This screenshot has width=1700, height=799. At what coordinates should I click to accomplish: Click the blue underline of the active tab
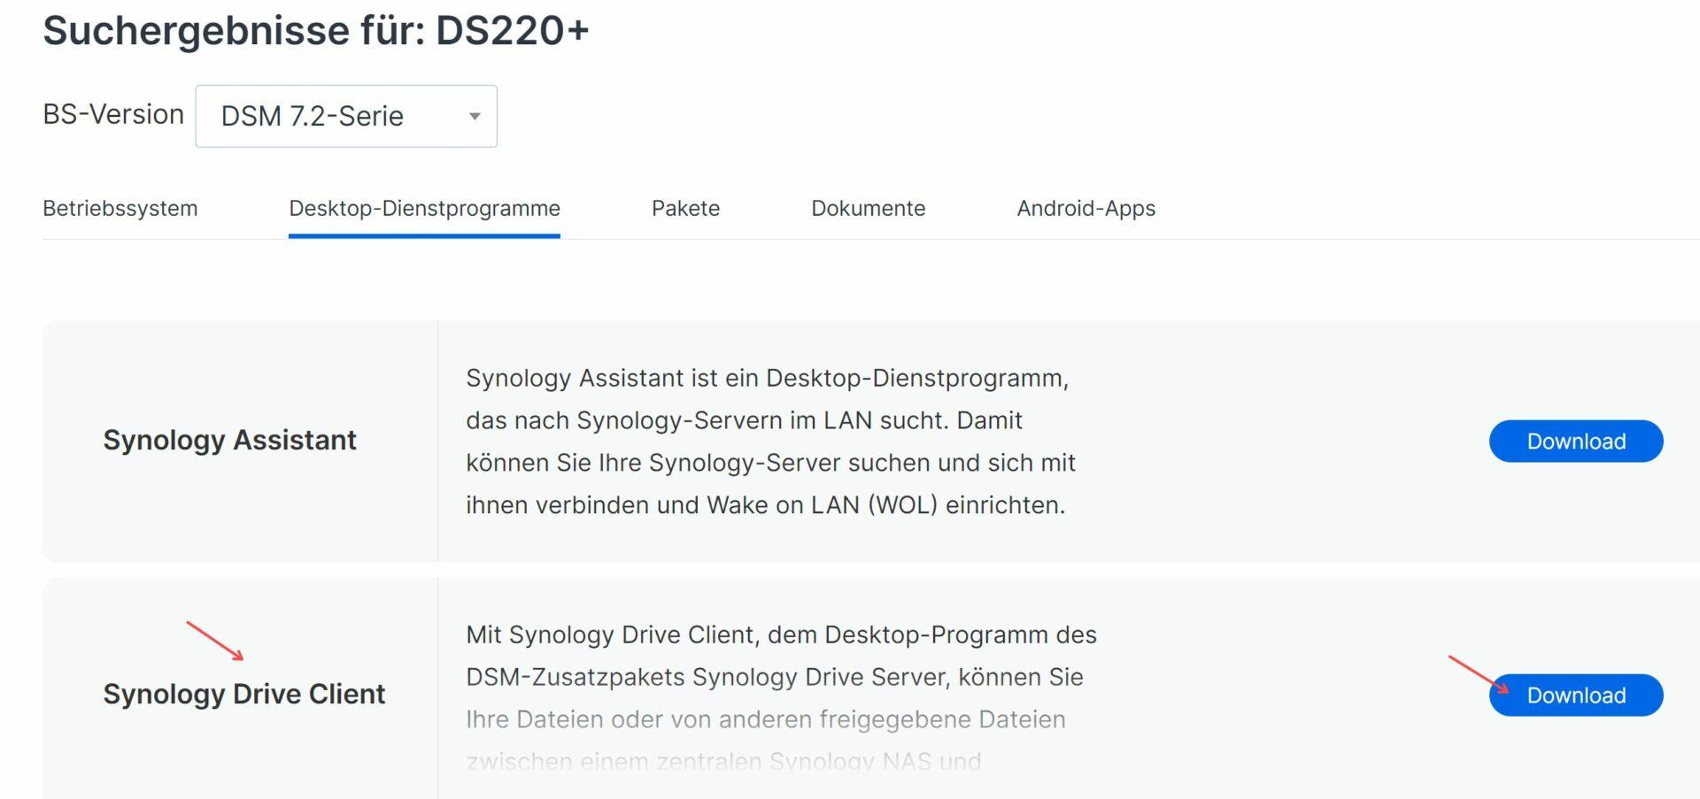[424, 236]
